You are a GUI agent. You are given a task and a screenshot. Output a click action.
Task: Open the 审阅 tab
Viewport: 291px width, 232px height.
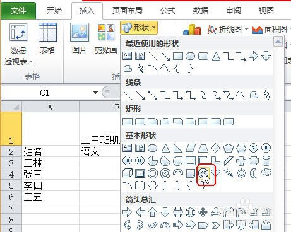tap(234, 10)
